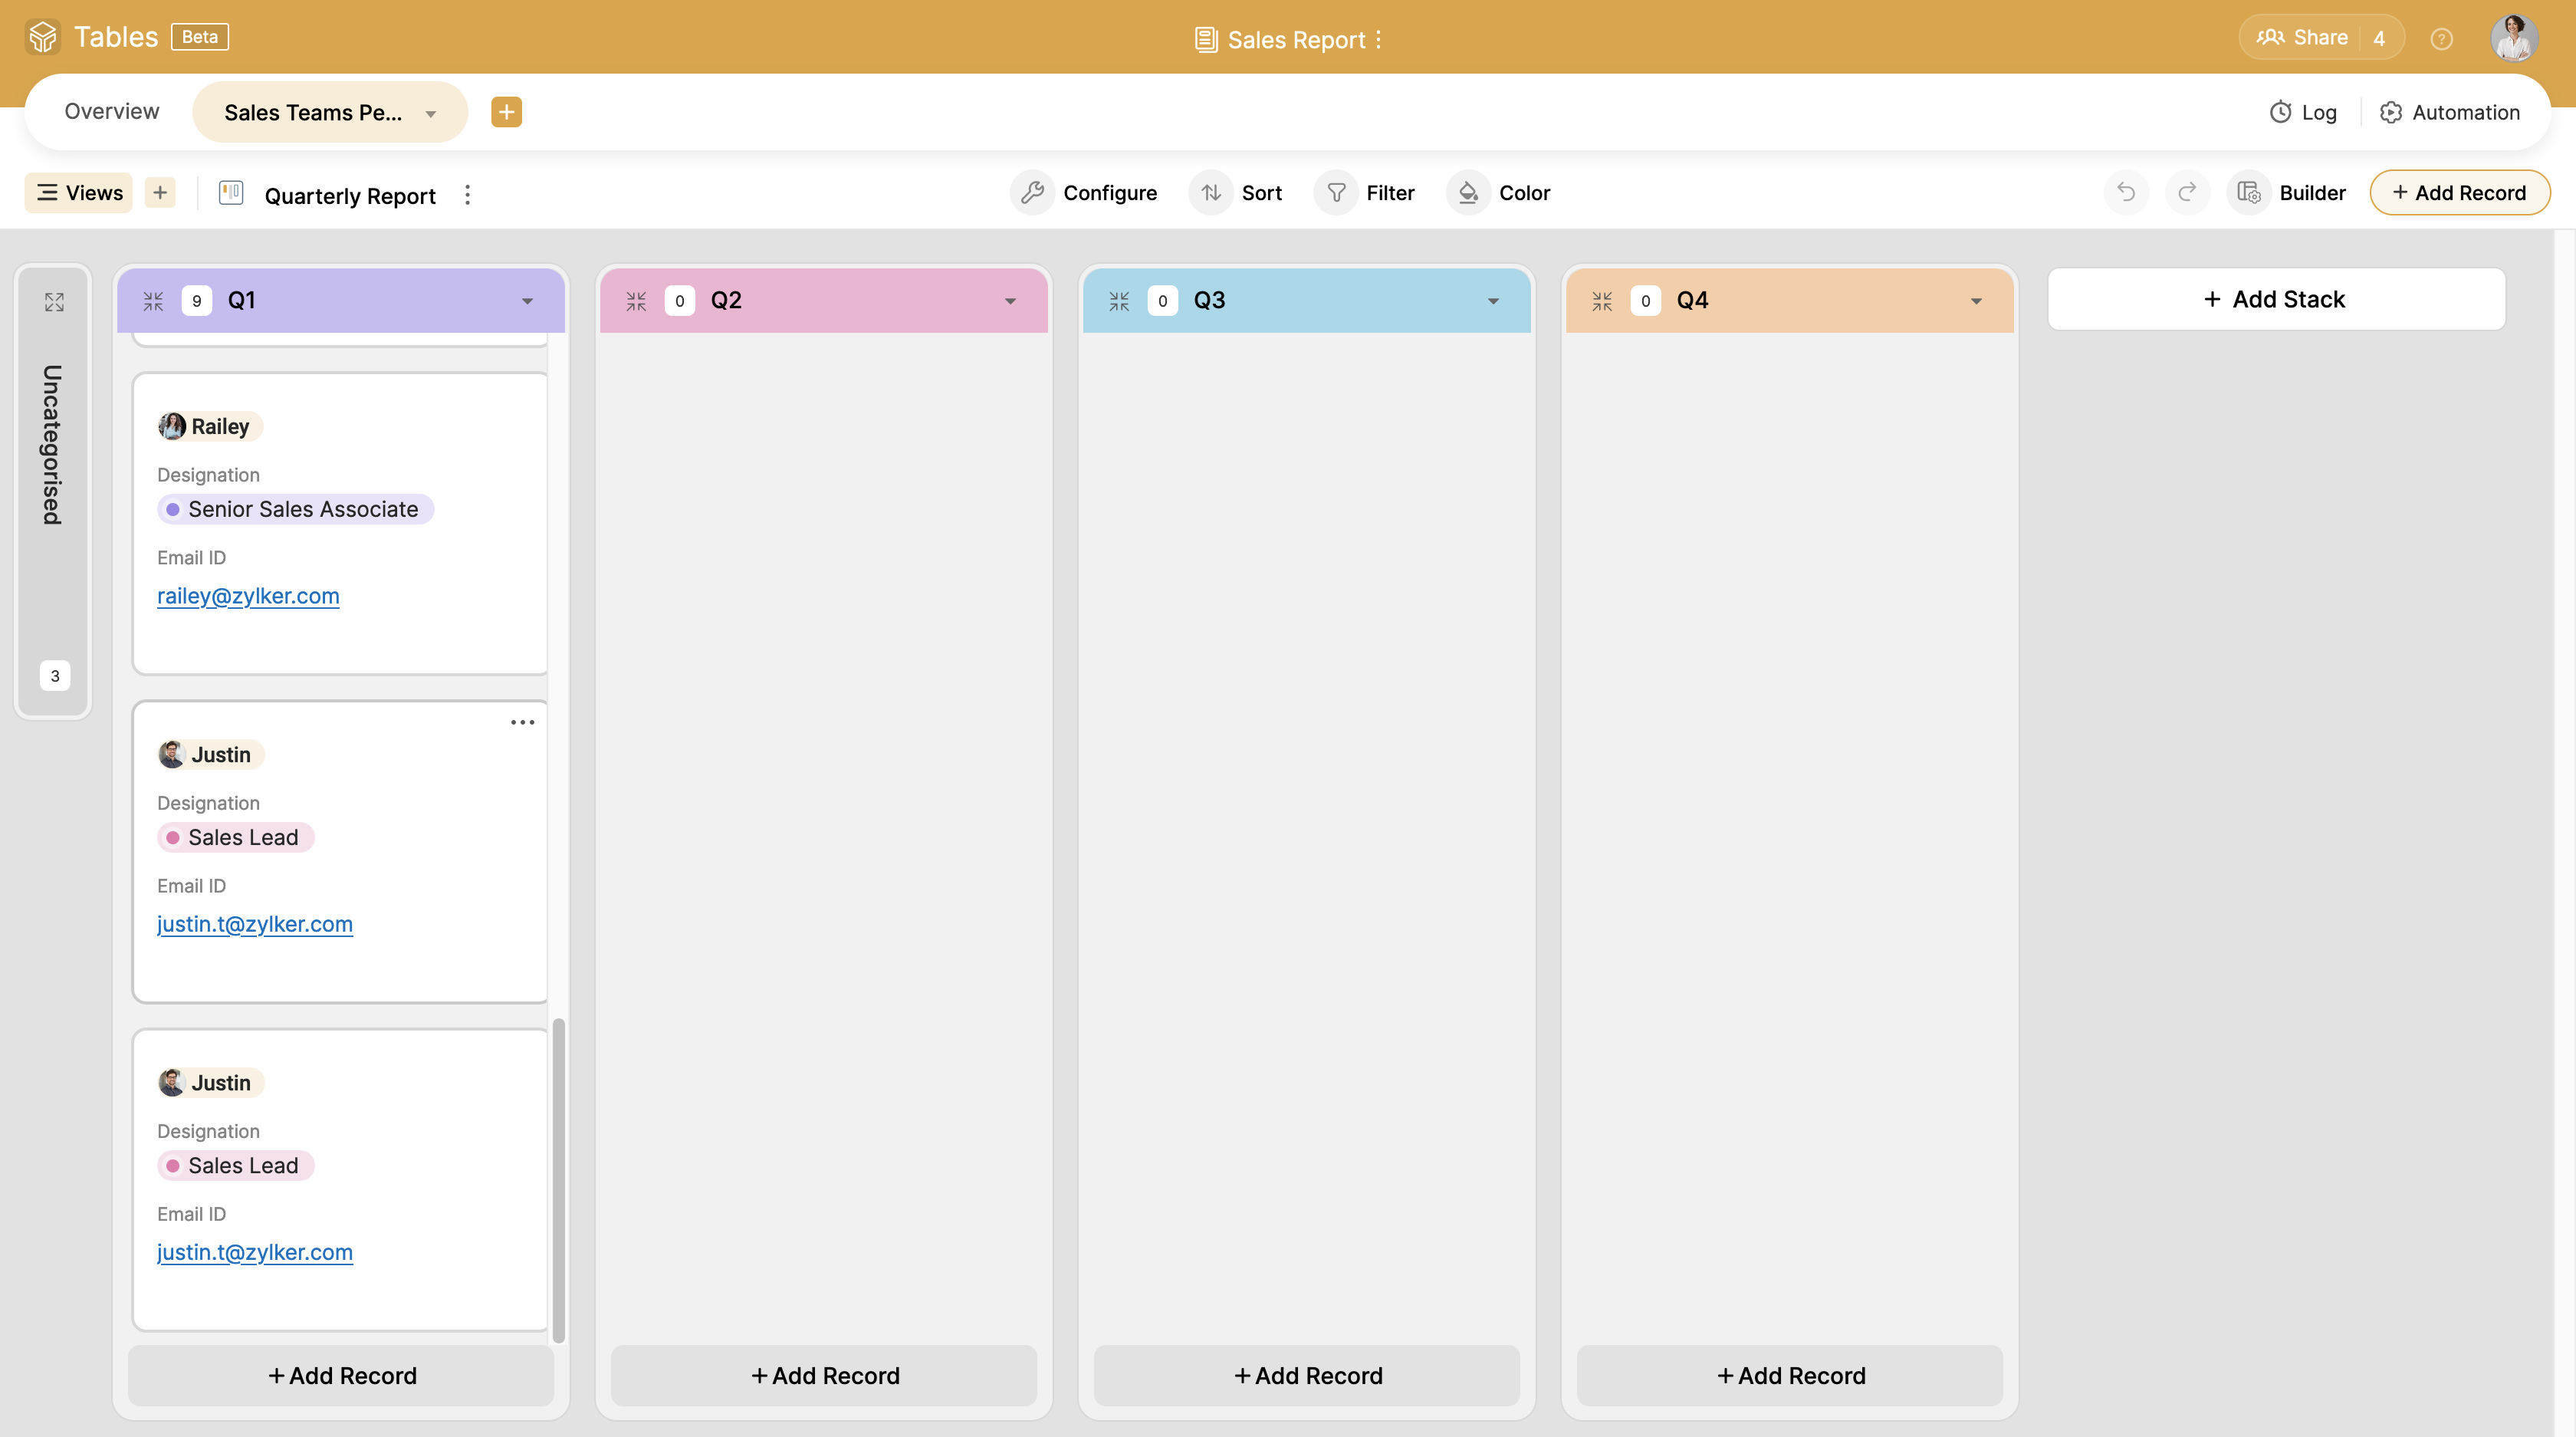Viewport: 2576px width, 1437px height.
Task: Switch to the Overview tab
Action: pyautogui.click(x=111, y=111)
